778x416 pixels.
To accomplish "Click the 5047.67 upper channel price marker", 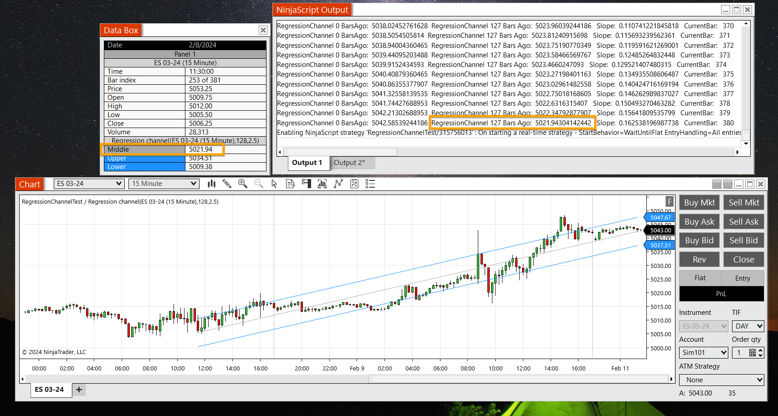I will pyautogui.click(x=660, y=217).
